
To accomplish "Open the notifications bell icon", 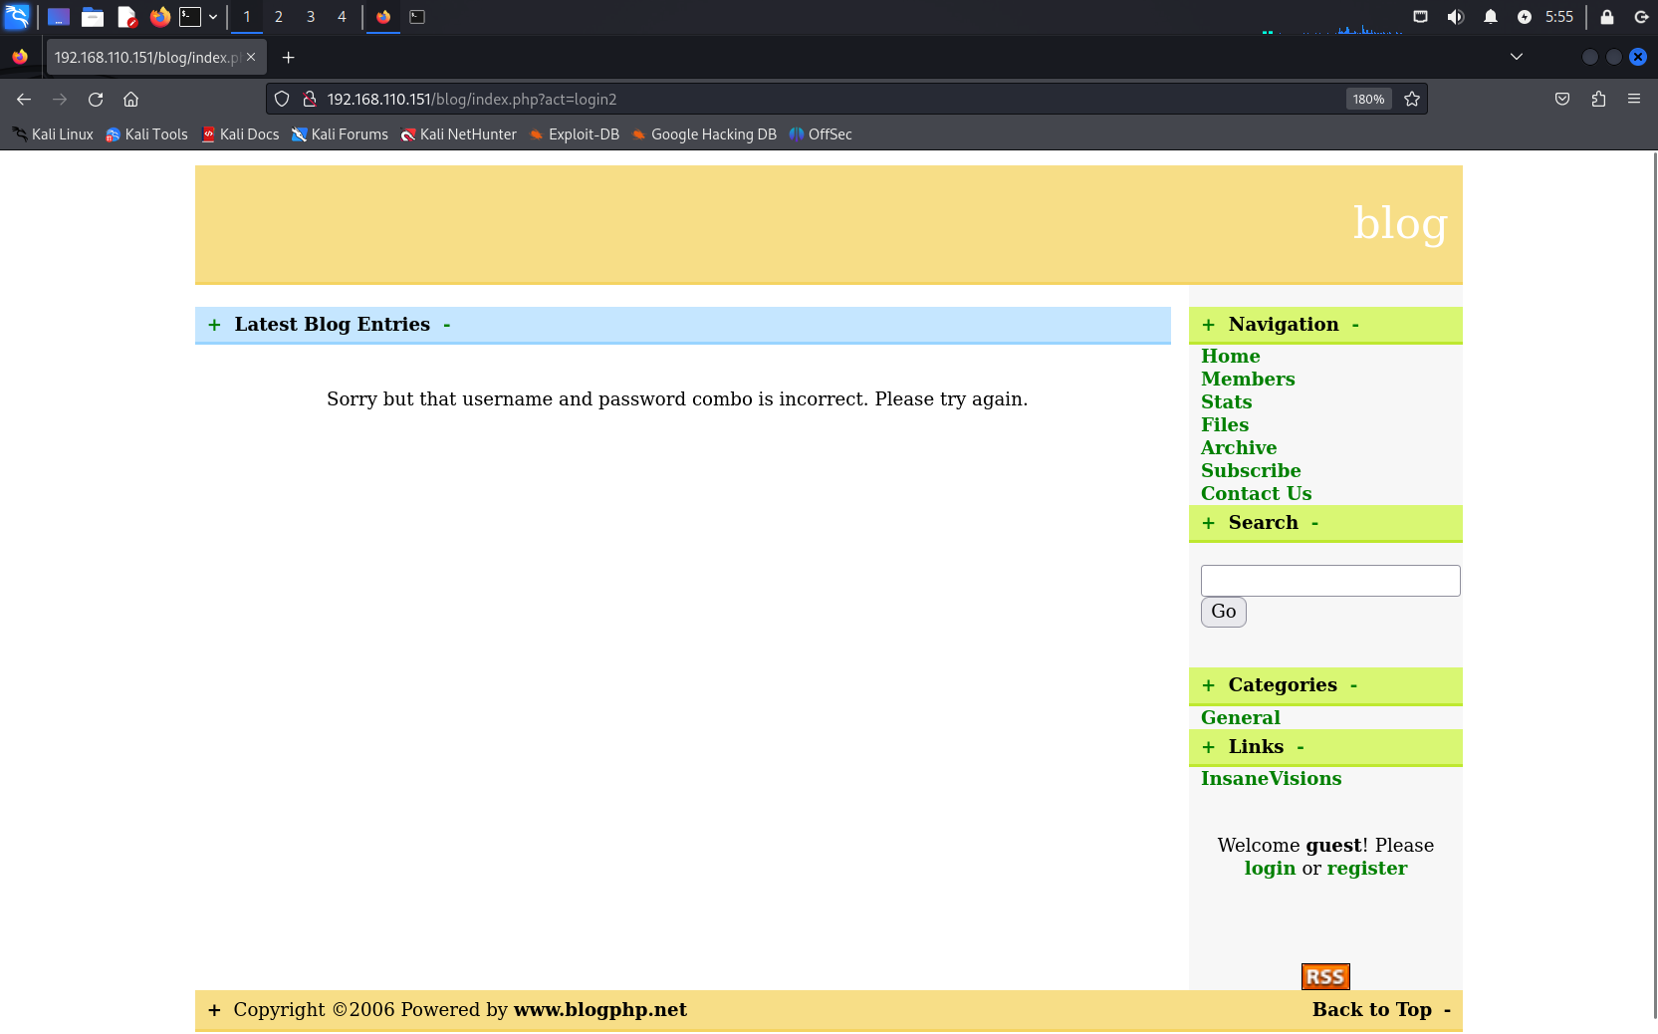I will [x=1491, y=17].
